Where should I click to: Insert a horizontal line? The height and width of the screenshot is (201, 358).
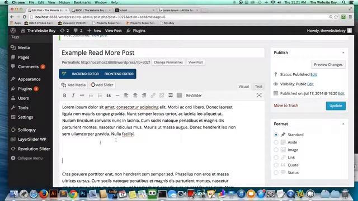pyautogui.click(x=117, y=95)
